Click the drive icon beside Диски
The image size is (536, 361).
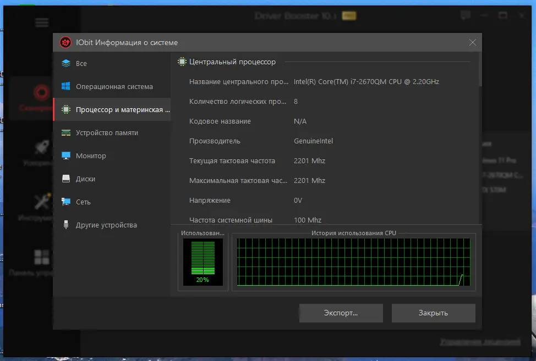(66, 179)
